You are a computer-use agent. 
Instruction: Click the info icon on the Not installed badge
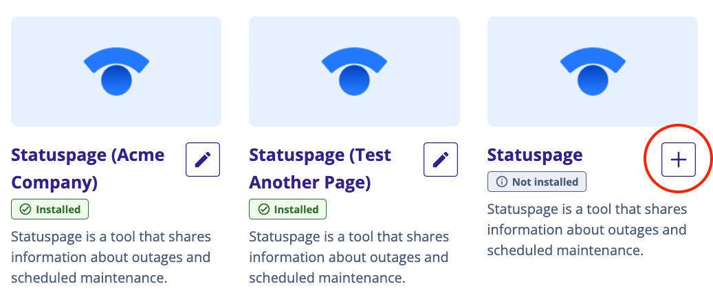(501, 182)
